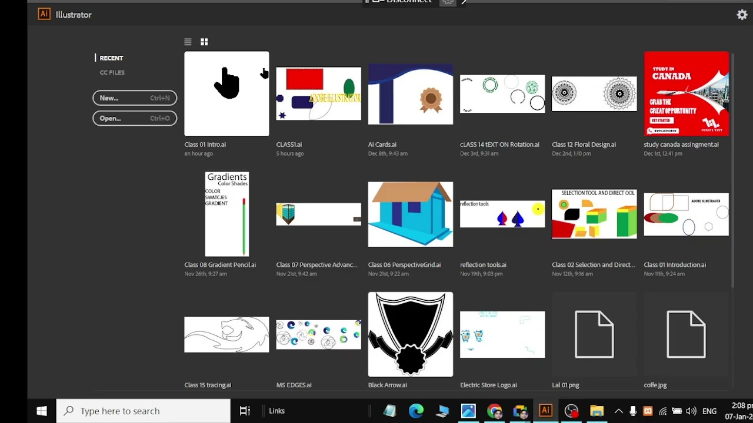Click the 'CLASS1.ai' file name

pyautogui.click(x=289, y=145)
